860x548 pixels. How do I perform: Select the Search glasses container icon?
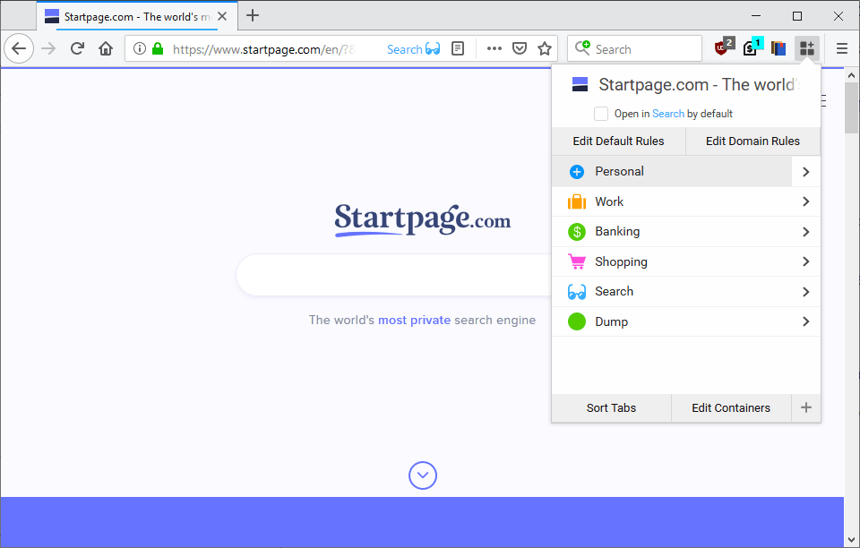click(576, 292)
